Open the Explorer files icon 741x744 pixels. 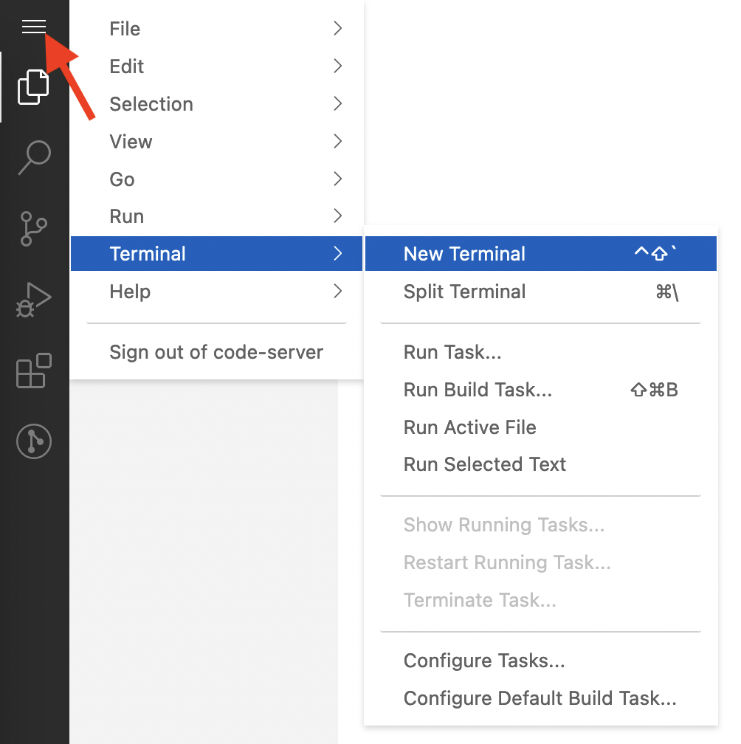[34, 87]
